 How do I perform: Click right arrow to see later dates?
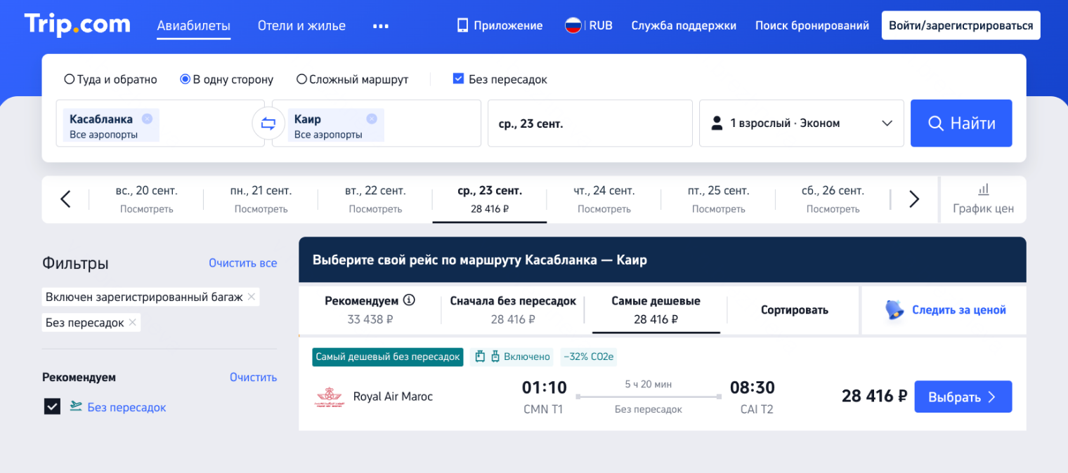[x=913, y=199]
